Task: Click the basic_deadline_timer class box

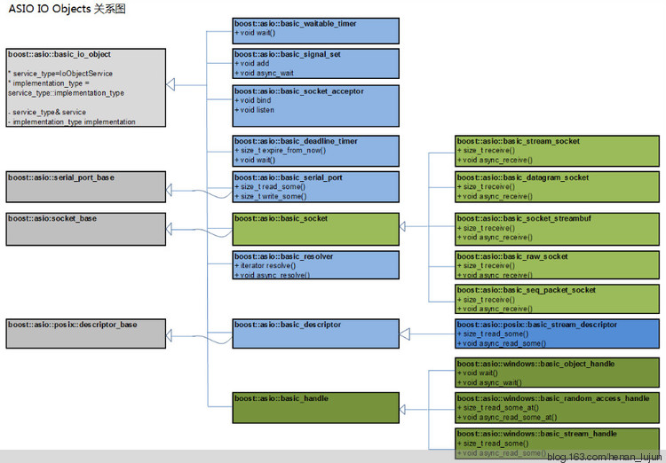Action: pyautogui.click(x=315, y=150)
